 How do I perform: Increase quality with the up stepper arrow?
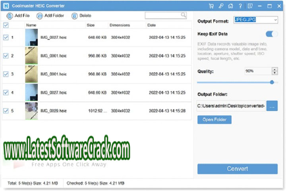[x=275, y=69]
